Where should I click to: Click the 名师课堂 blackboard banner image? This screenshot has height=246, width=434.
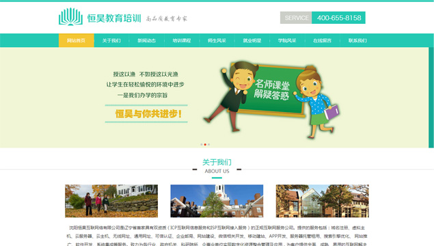(x=272, y=99)
